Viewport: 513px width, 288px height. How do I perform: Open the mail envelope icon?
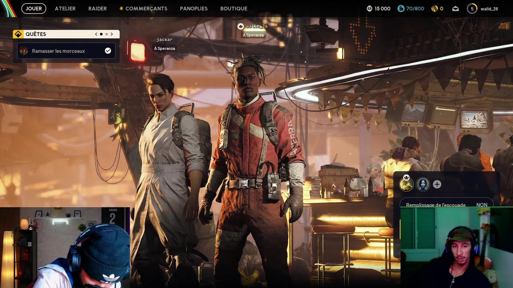pyautogui.click(x=455, y=8)
